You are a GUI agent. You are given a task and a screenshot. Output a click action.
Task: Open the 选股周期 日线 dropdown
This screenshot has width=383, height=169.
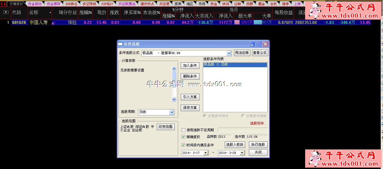pyautogui.click(x=172, y=112)
